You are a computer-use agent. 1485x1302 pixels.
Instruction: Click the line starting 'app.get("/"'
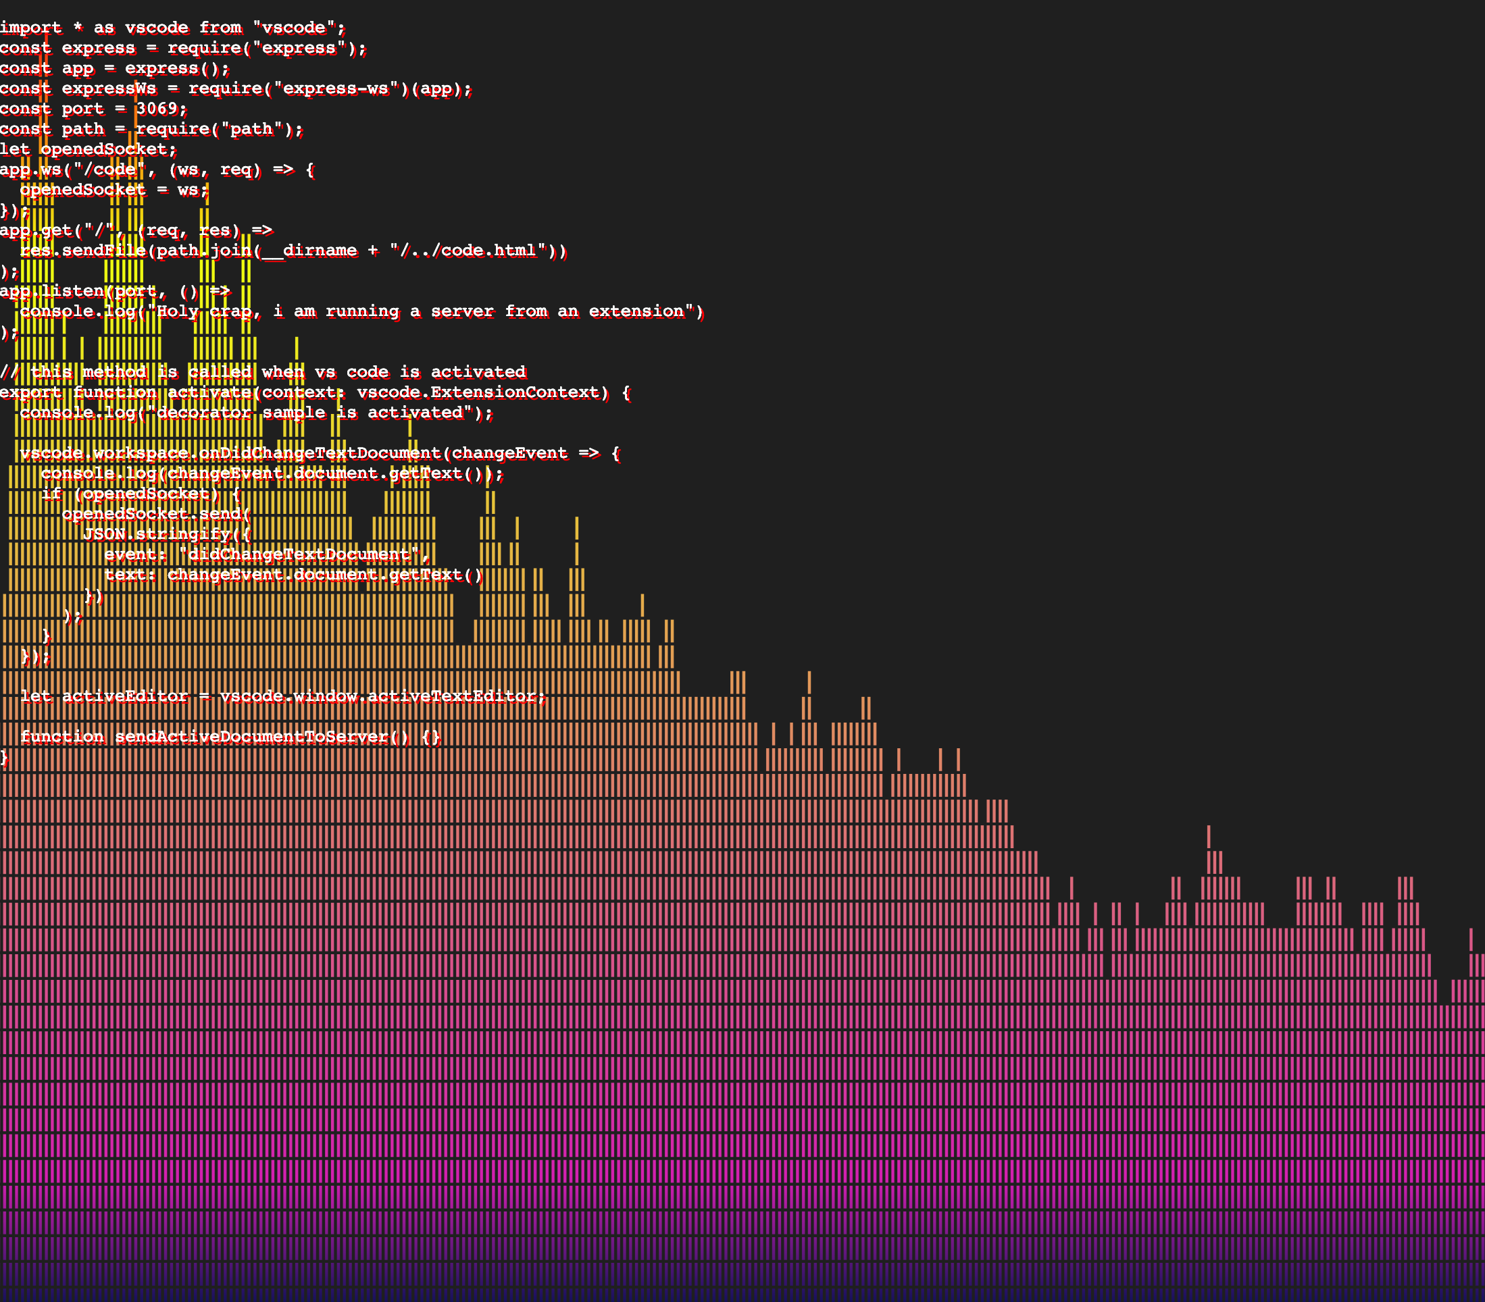[136, 231]
